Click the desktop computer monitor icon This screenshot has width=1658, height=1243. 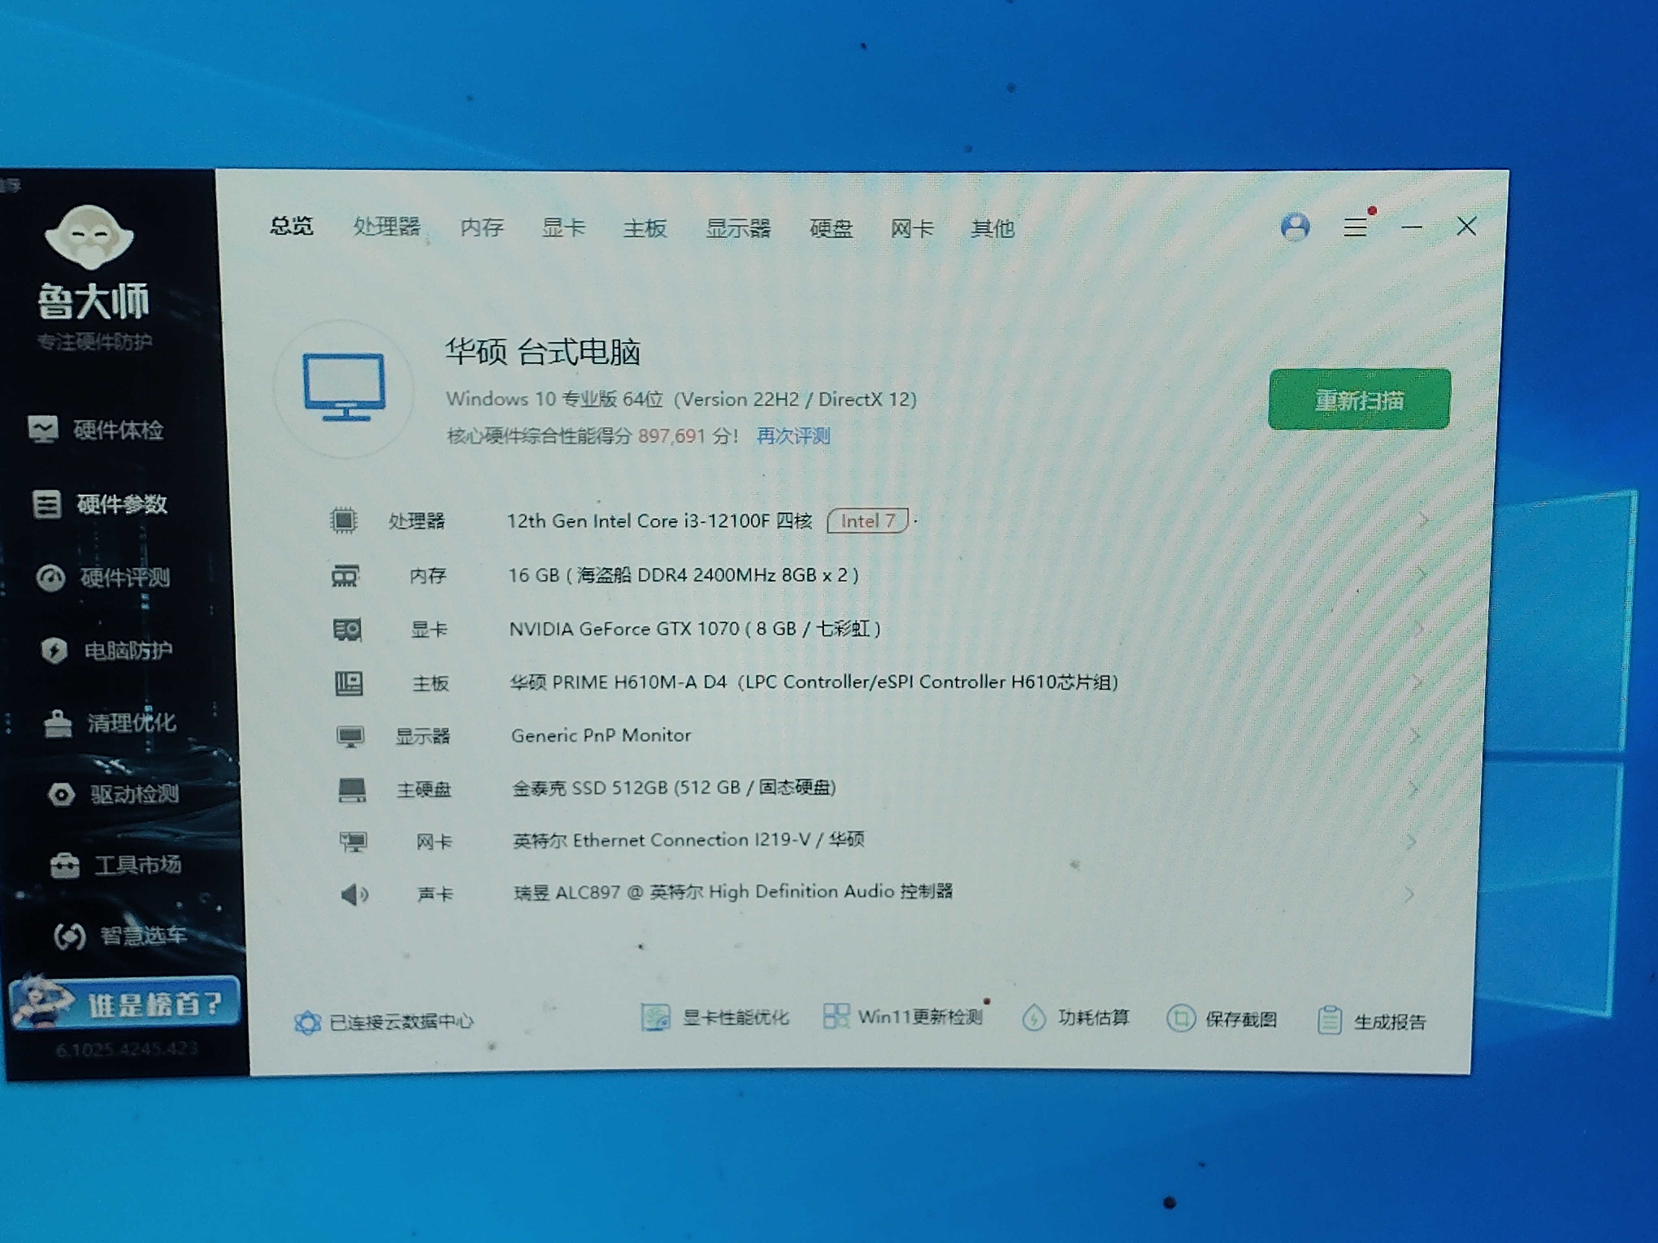tap(344, 388)
